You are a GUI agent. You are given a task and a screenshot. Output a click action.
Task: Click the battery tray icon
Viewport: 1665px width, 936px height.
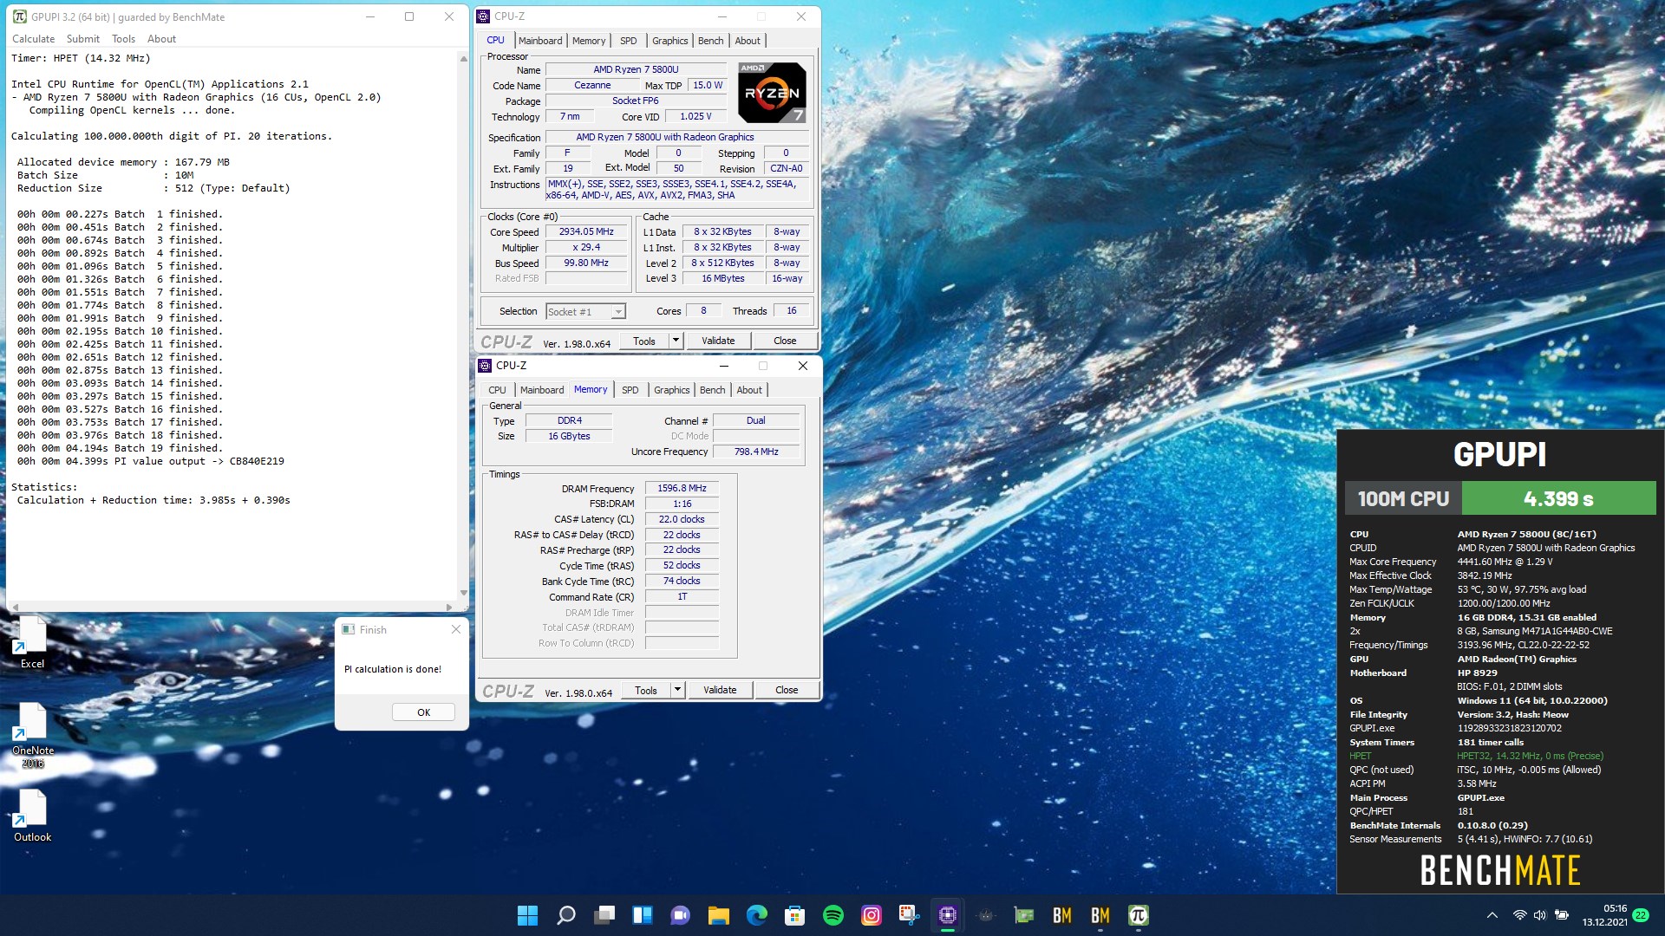[x=1561, y=915]
